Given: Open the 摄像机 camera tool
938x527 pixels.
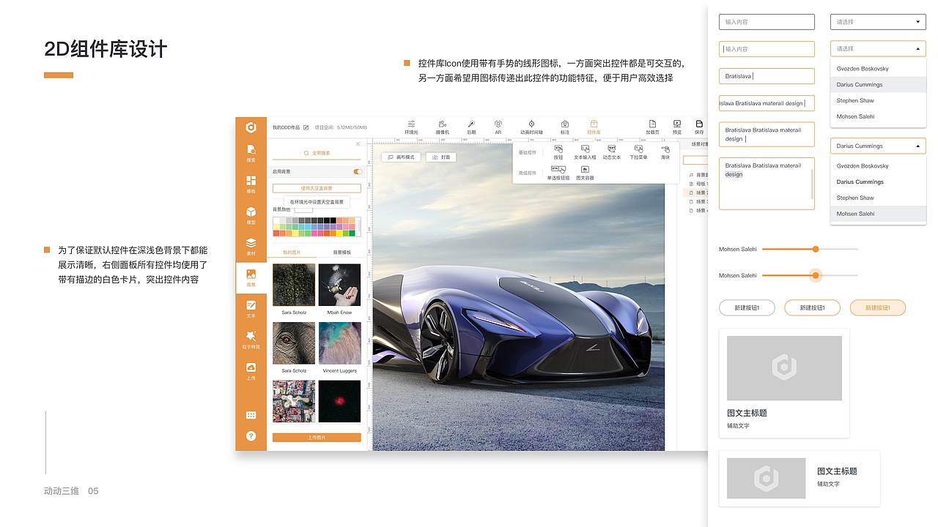Looking at the screenshot, I should point(443,127).
